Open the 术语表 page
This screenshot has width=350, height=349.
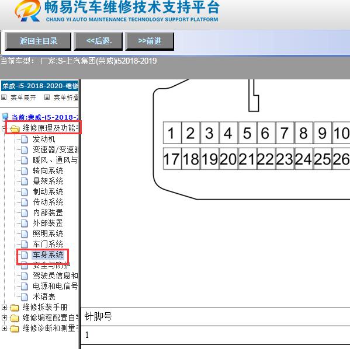[x=44, y=296]
